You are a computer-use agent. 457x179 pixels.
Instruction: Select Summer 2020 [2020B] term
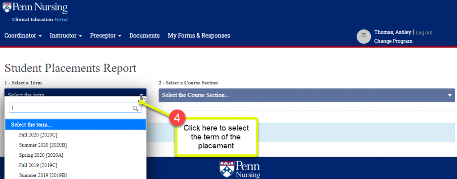[43, 145]
